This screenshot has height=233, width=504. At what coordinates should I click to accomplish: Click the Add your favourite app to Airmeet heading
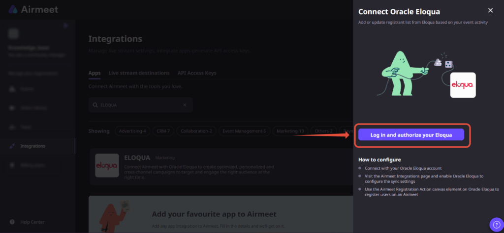coord(214,214)
